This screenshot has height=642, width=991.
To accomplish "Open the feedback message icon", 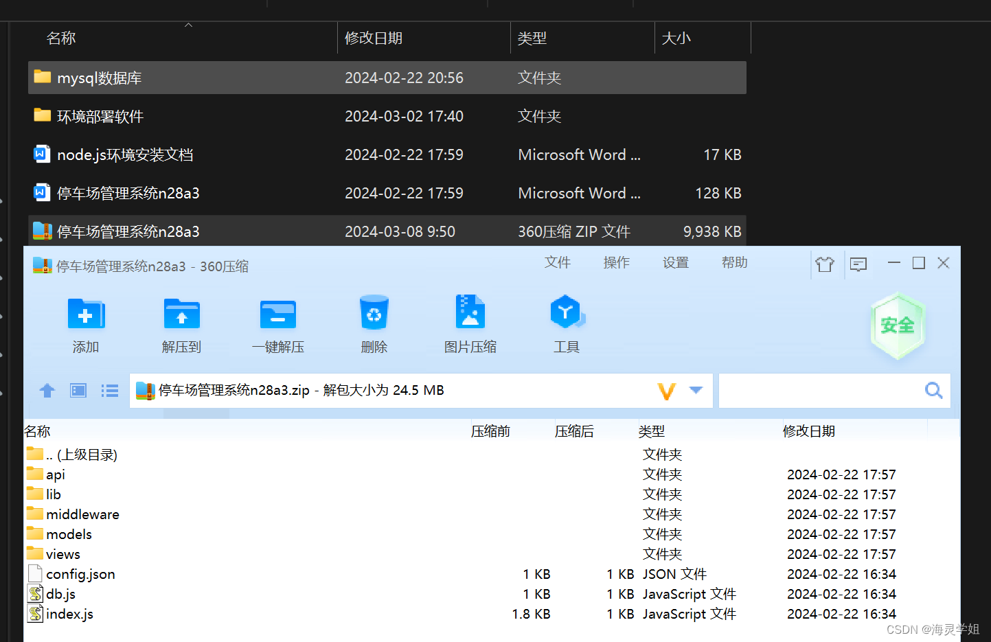I will [858, 264].
